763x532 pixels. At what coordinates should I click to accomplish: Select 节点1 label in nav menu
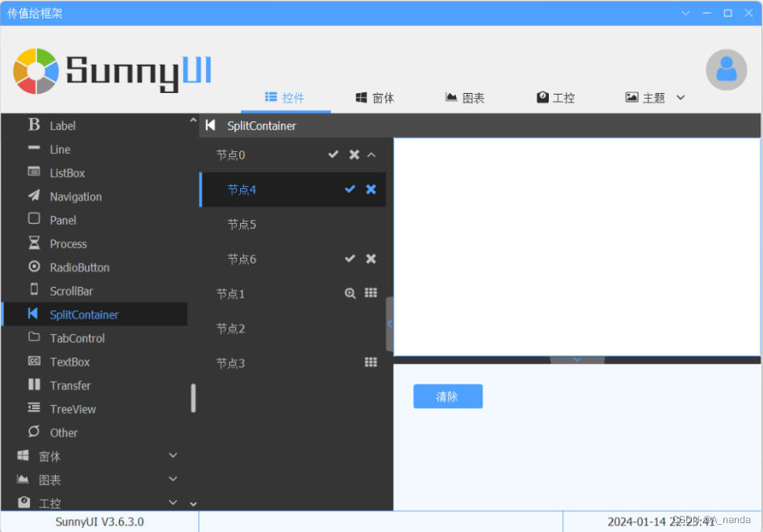tap(230, 293)
